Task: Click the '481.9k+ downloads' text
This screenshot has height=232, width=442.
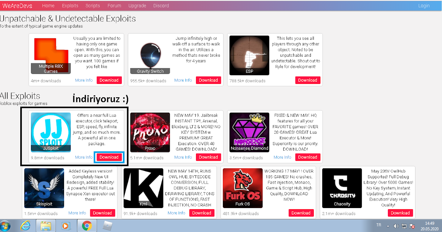Action: (x=241, y=214)
